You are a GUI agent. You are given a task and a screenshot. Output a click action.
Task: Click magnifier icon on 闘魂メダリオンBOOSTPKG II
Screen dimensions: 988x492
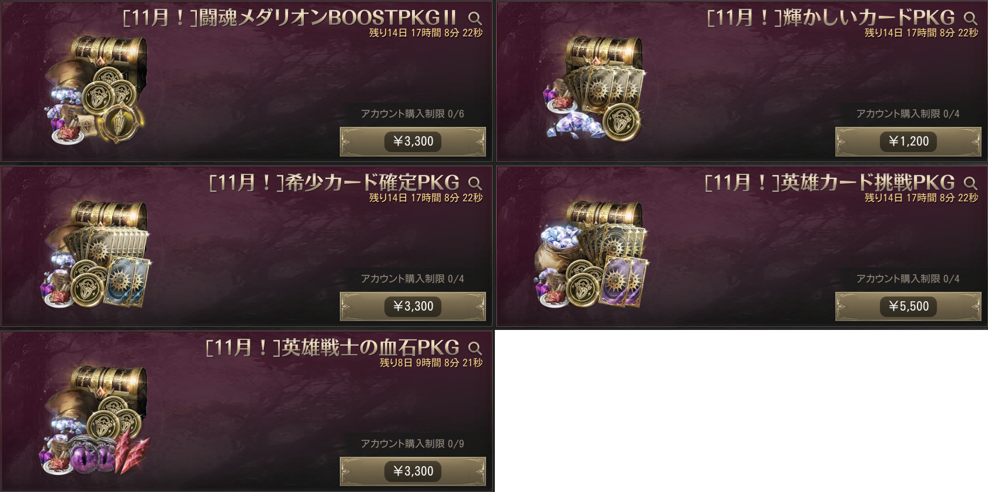coord(475,19)
